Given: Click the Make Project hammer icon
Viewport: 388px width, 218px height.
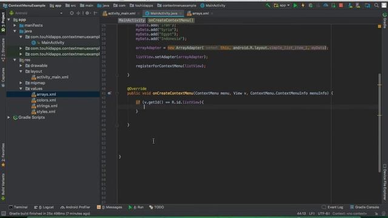Looking at the screenshot, I should [268, 5].
